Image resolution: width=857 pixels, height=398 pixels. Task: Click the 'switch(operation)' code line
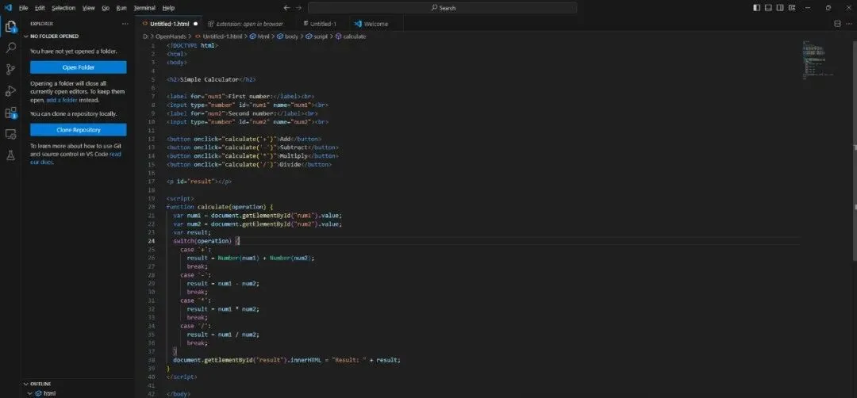point(206,241)
